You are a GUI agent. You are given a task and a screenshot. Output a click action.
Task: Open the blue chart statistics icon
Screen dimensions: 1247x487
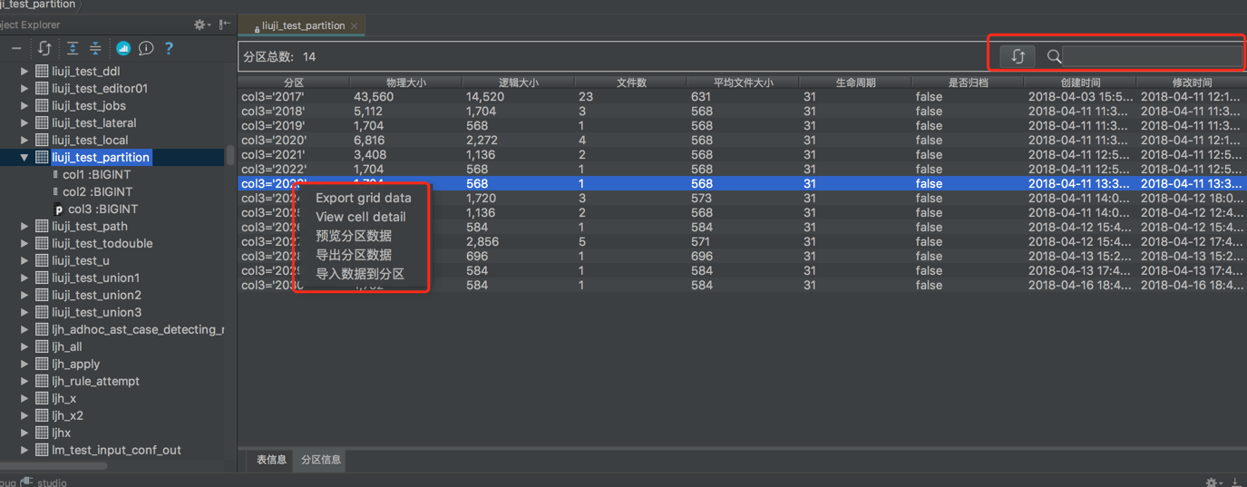[x=123, y=48]
